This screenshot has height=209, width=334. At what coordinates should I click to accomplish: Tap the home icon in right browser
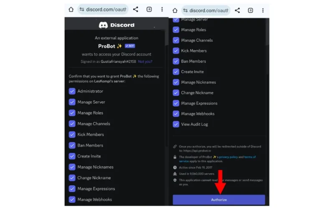175,10
